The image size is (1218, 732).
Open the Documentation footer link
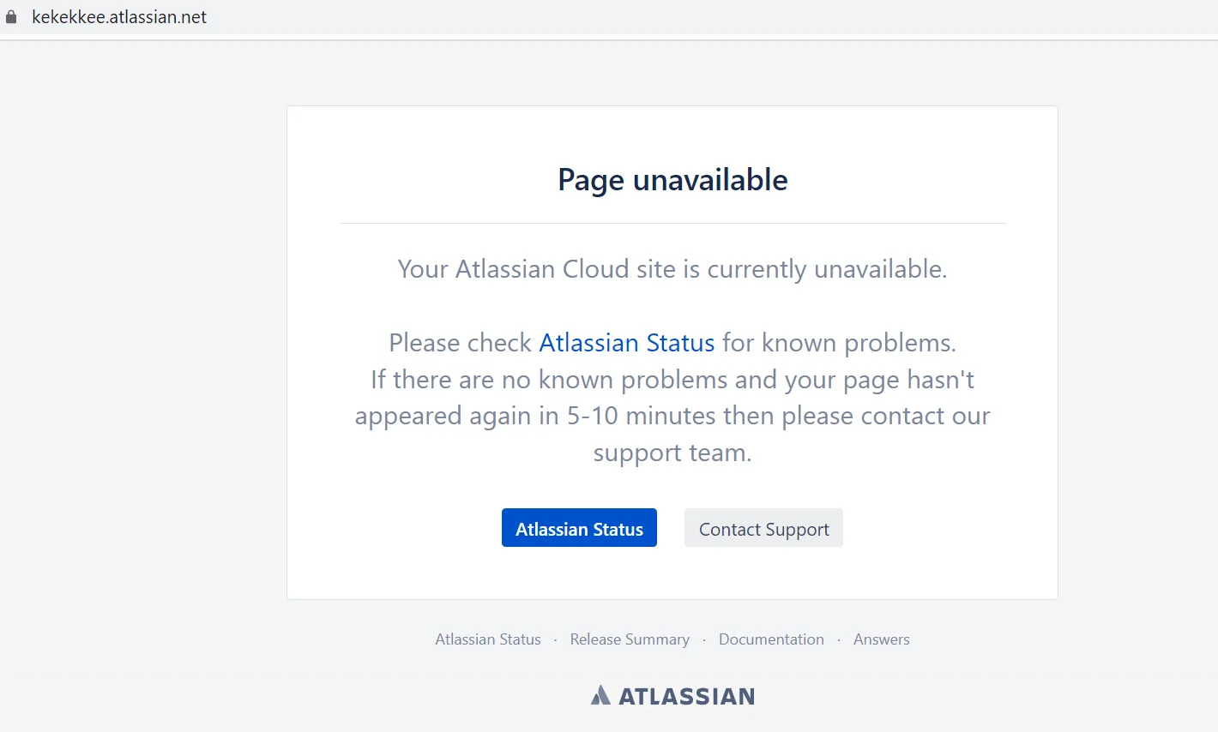coord(770,639)
